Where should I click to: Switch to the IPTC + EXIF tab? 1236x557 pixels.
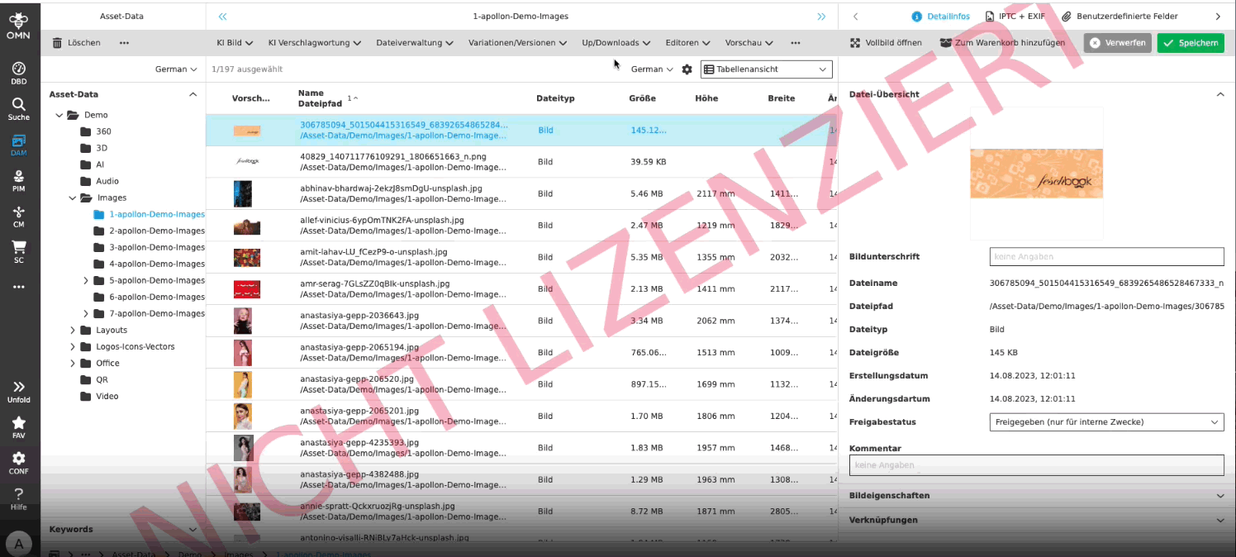tap(1015, 17)
